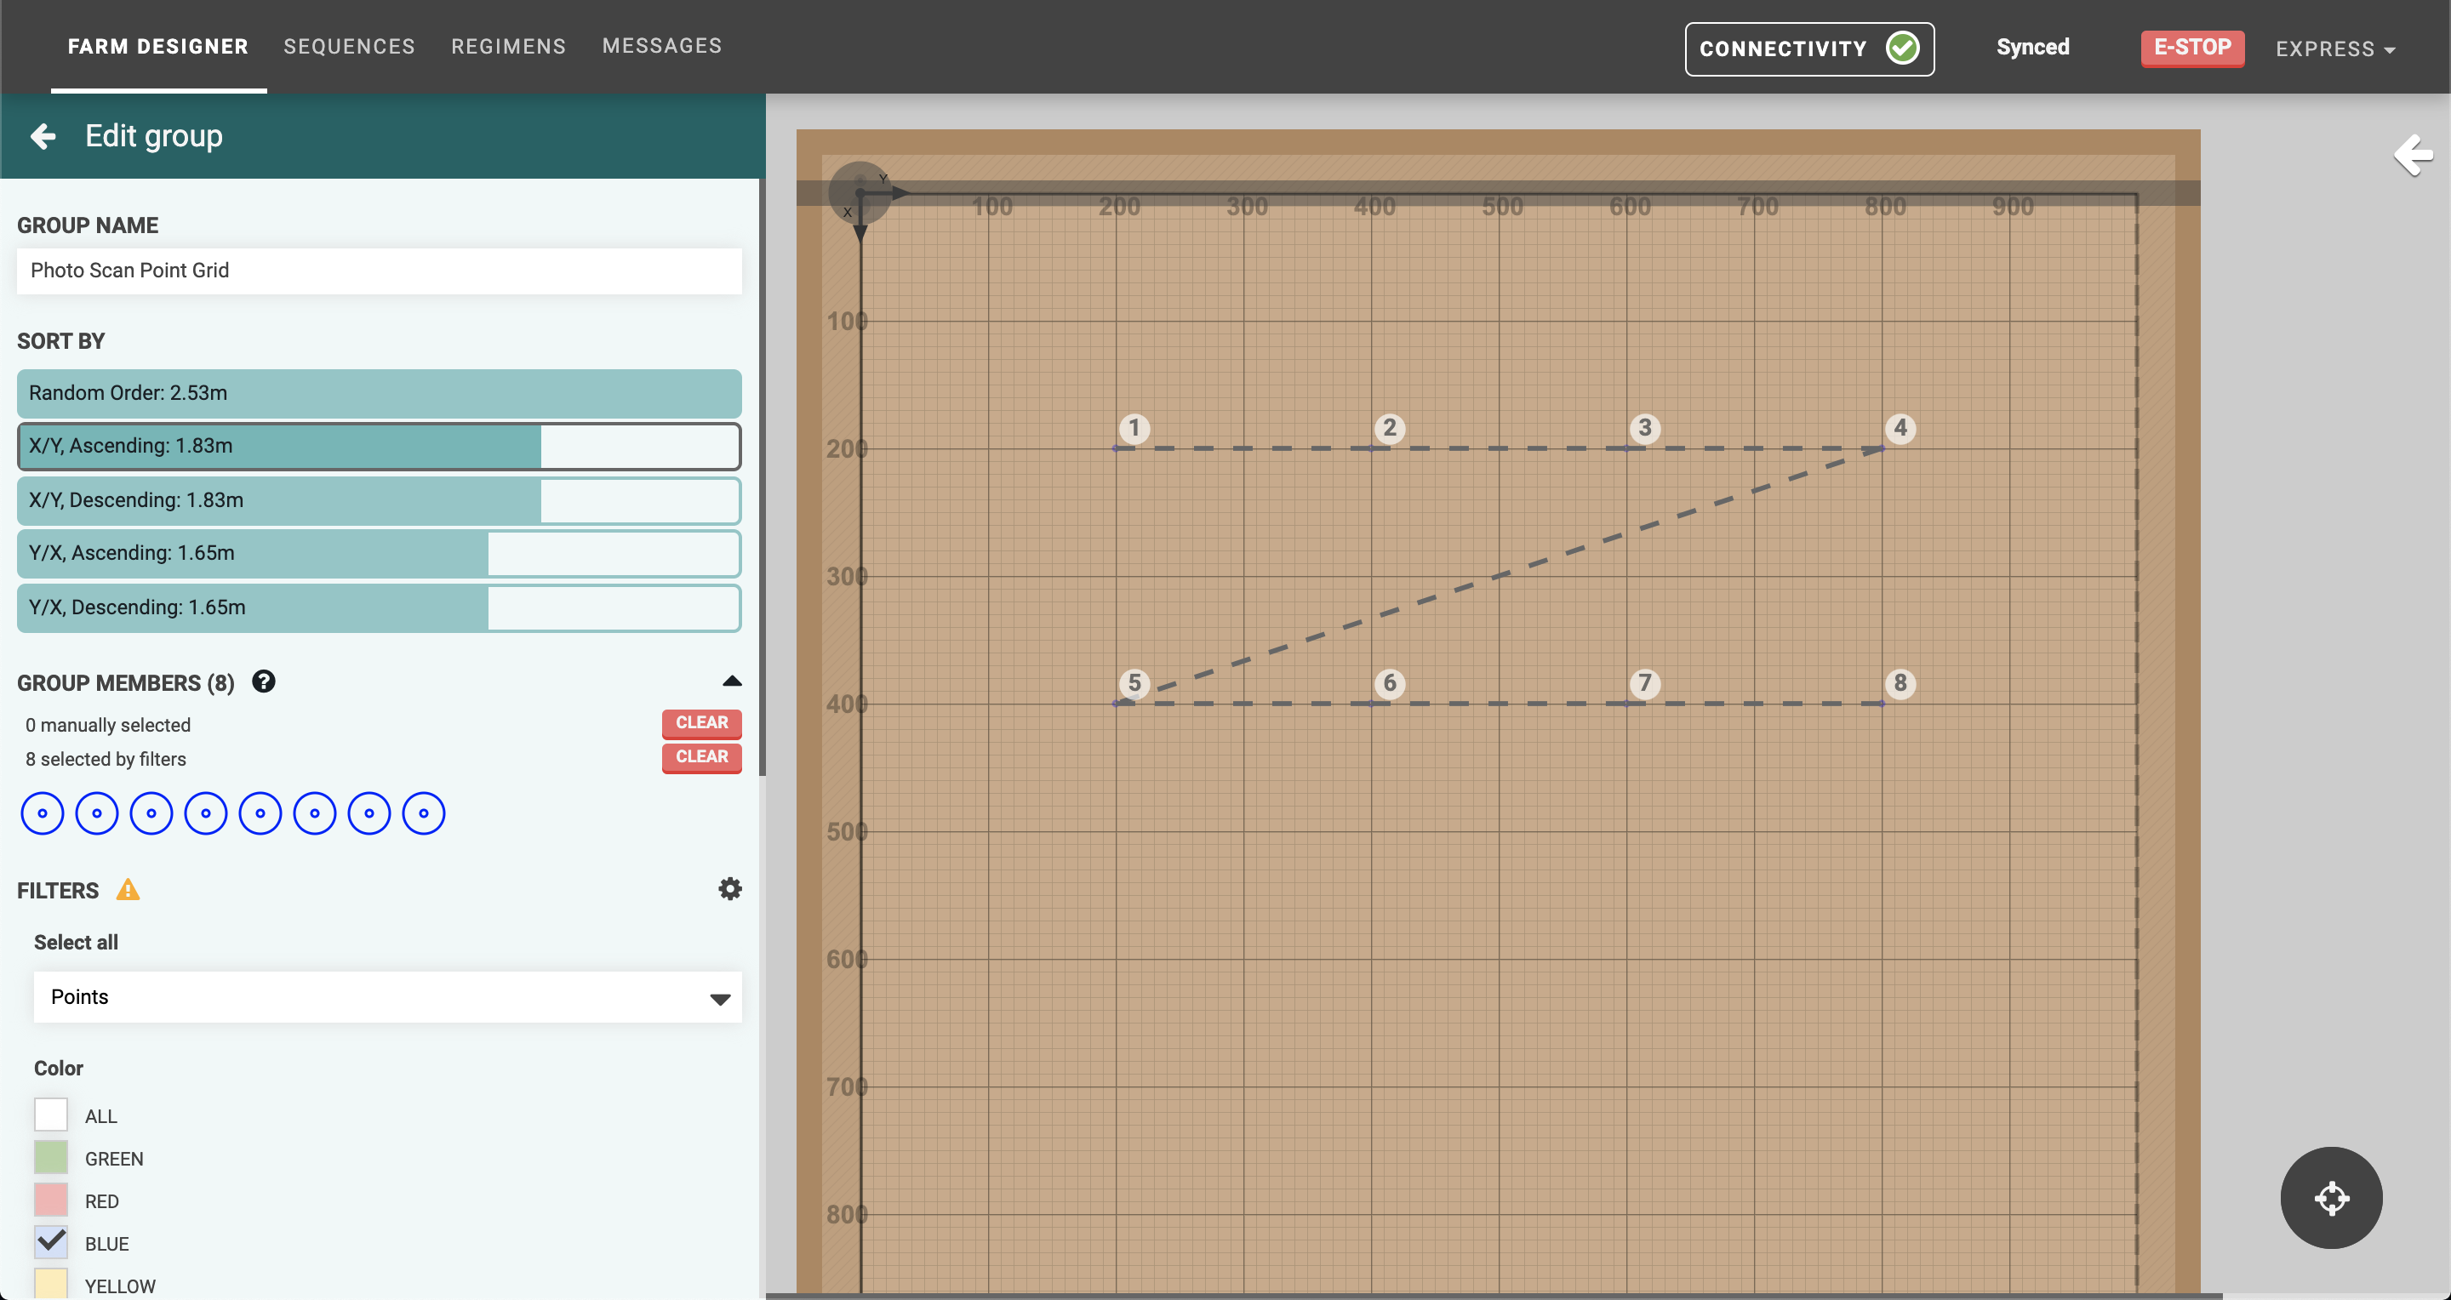
Task: Check the ALL colors checkbox
Action: (x=50, y=1115)
